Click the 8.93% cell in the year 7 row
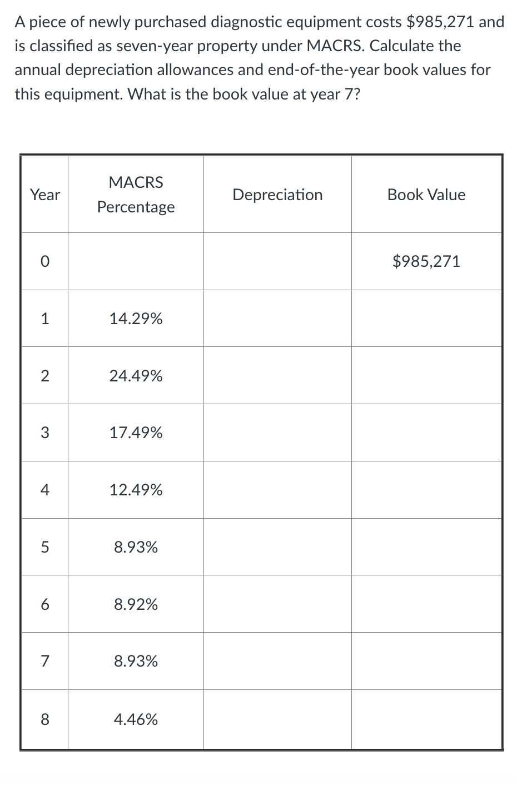 click(x=136, y=662)
